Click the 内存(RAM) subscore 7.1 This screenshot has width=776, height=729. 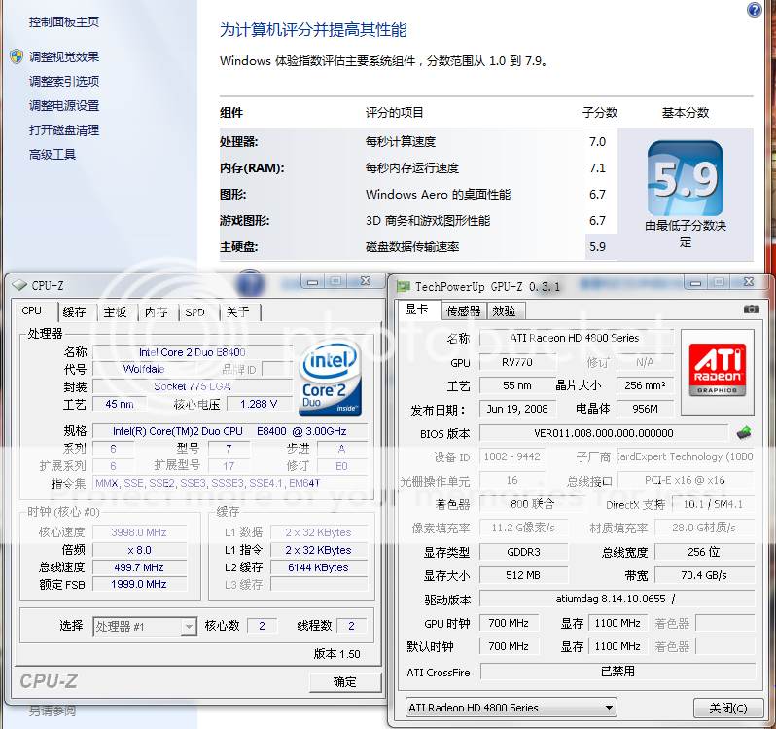click(597, 167)
